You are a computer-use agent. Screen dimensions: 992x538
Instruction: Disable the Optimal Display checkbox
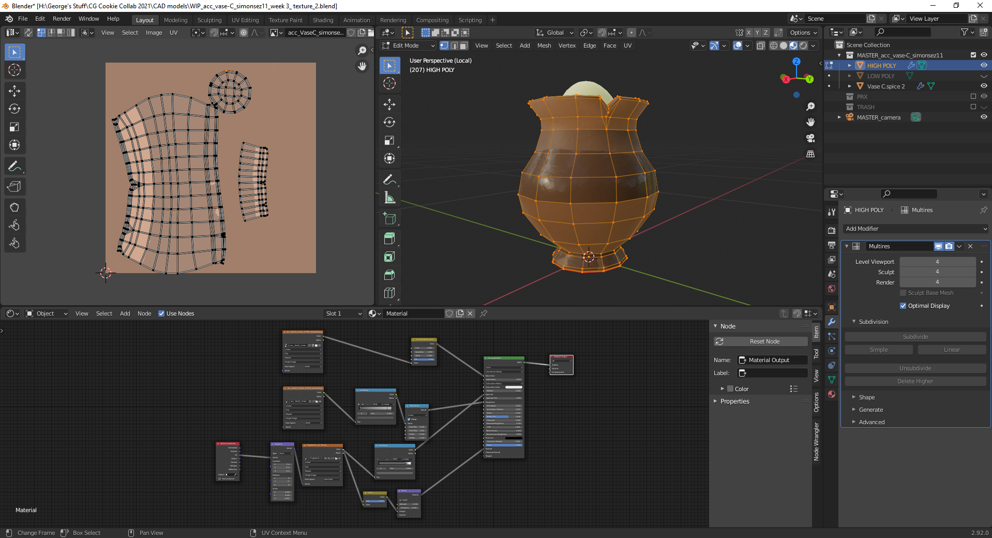903,306
